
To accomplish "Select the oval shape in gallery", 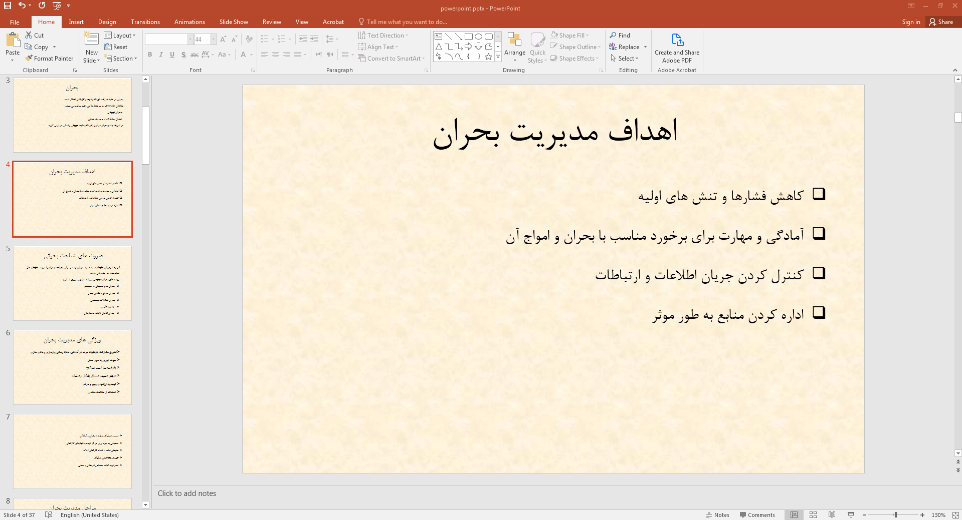I will point(478,37).
